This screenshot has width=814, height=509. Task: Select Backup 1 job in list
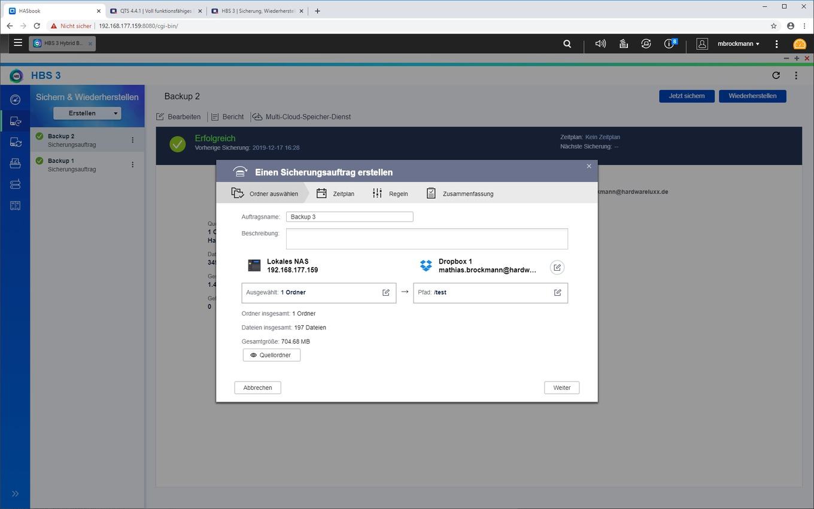point(87,165)
